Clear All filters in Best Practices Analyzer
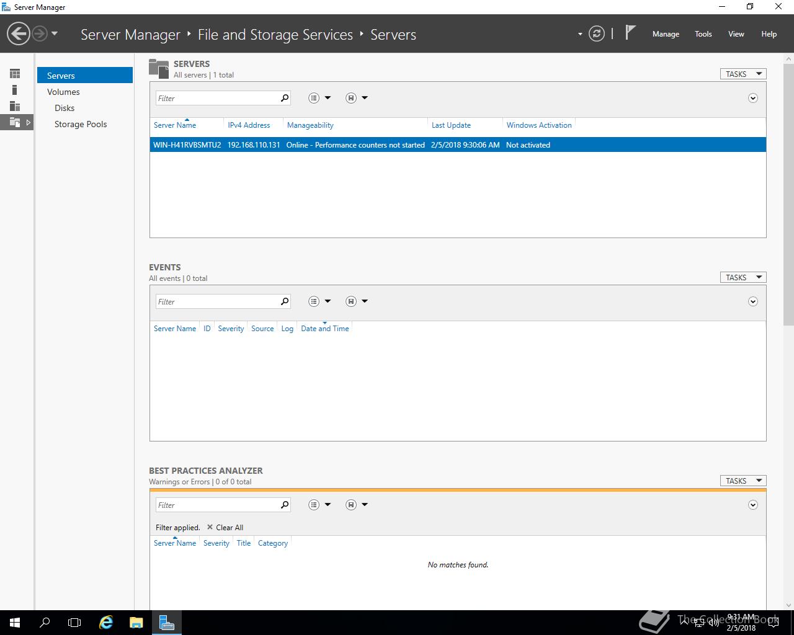This screenshot has height=635, width=794. pyautogui.click(x=225, y=528)
